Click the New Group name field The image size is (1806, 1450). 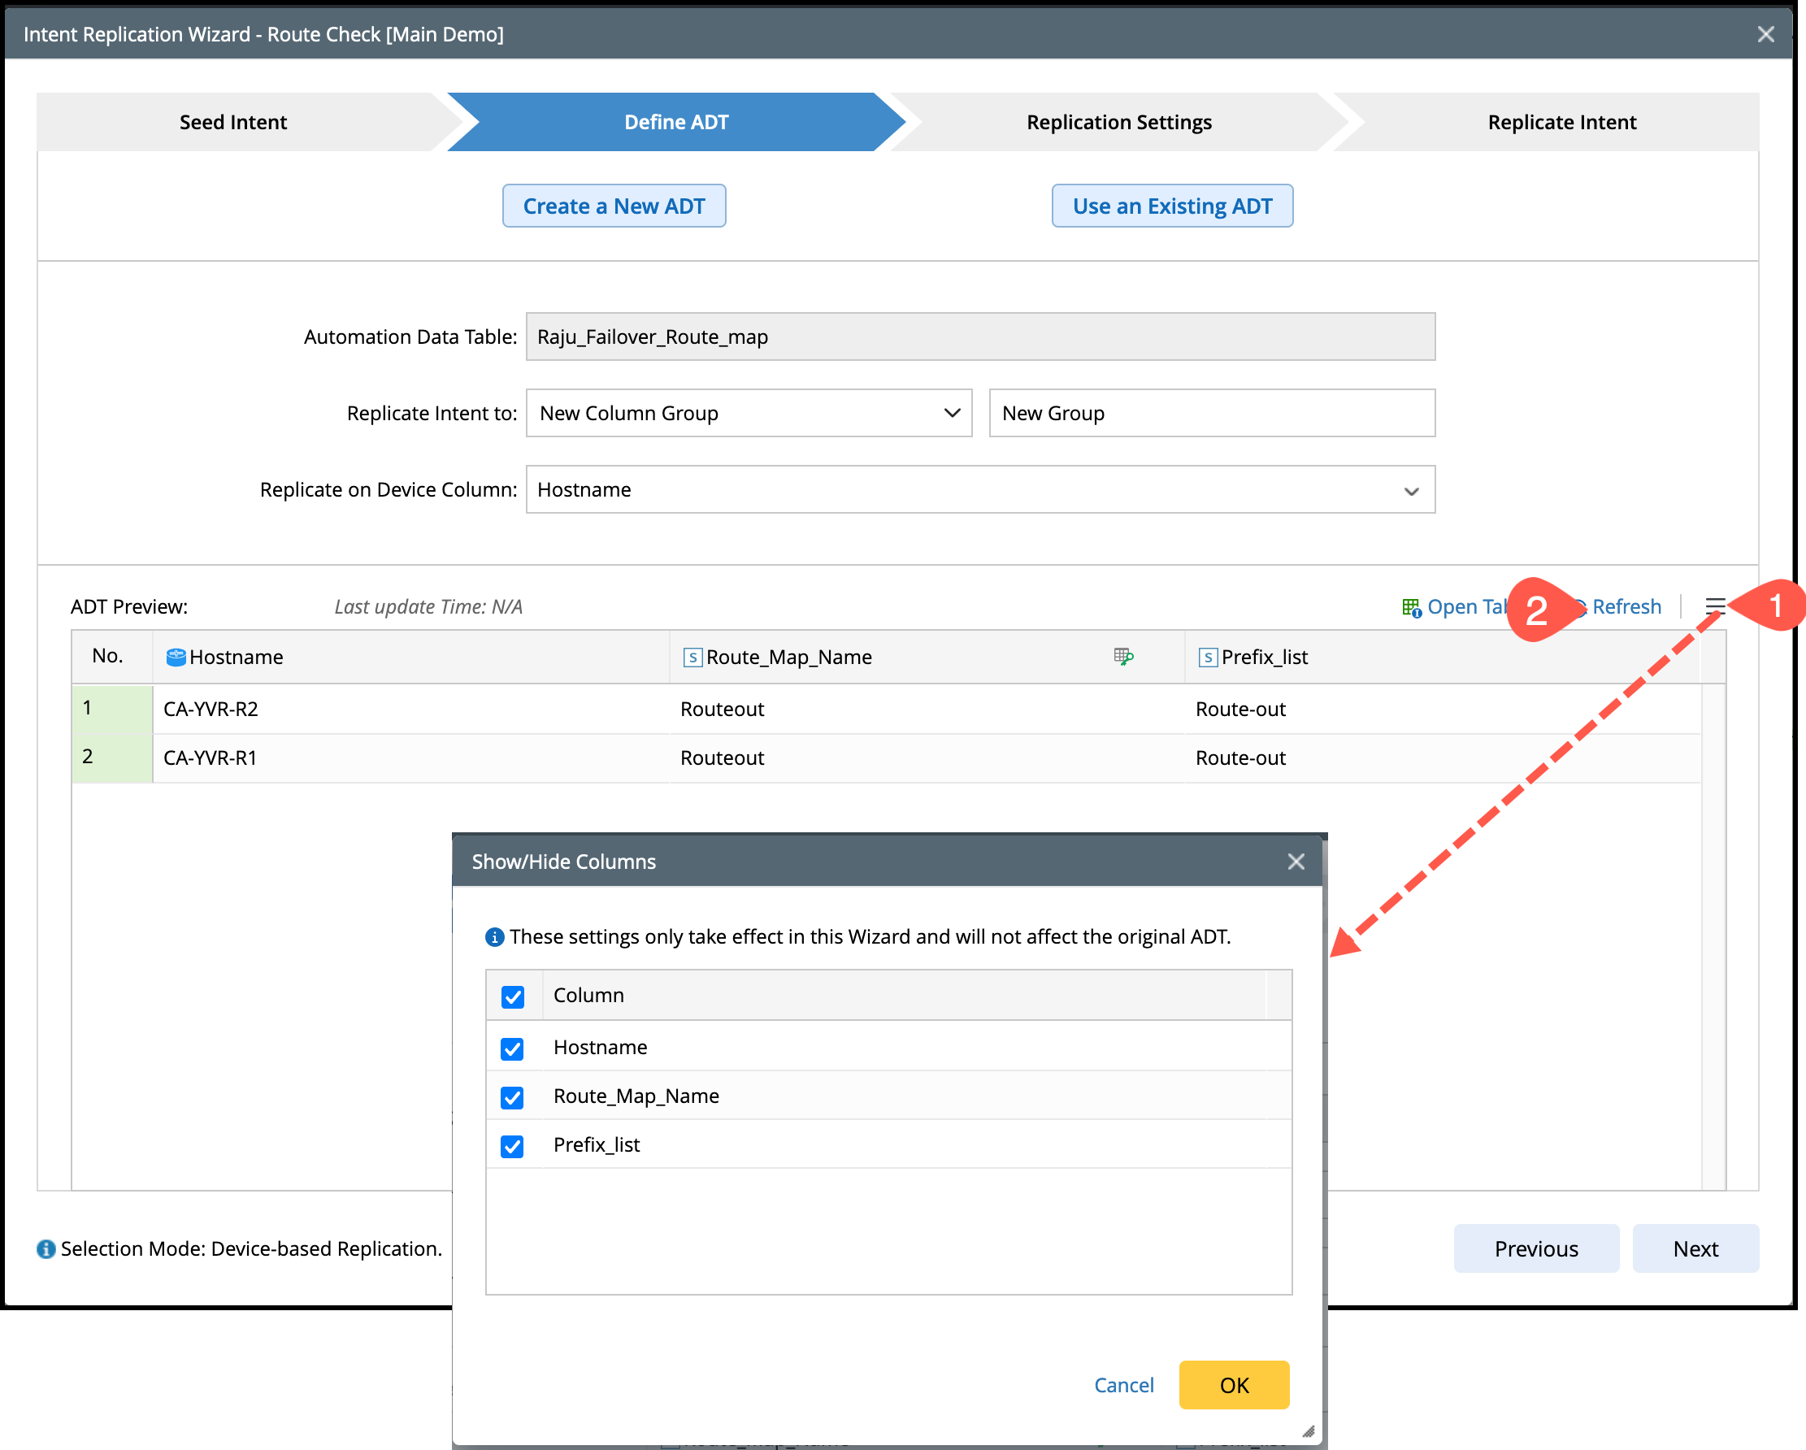tap(1210, 413)
